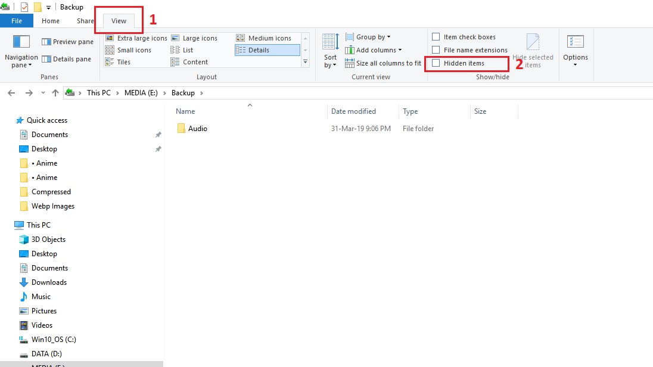
Task: Go up to parent folder
Action: tap(55, 93)
